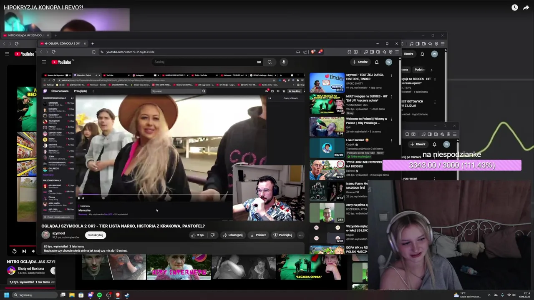Bookmark page using address bar bookmark icon
The height and width of the screenshot is (300, 534).
click(x=94, y=52)
